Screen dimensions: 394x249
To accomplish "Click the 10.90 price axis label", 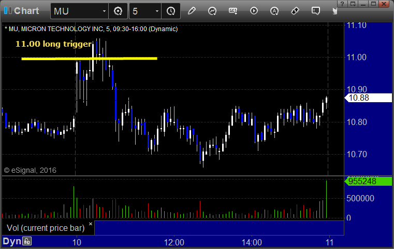I will tap(357, 89).
